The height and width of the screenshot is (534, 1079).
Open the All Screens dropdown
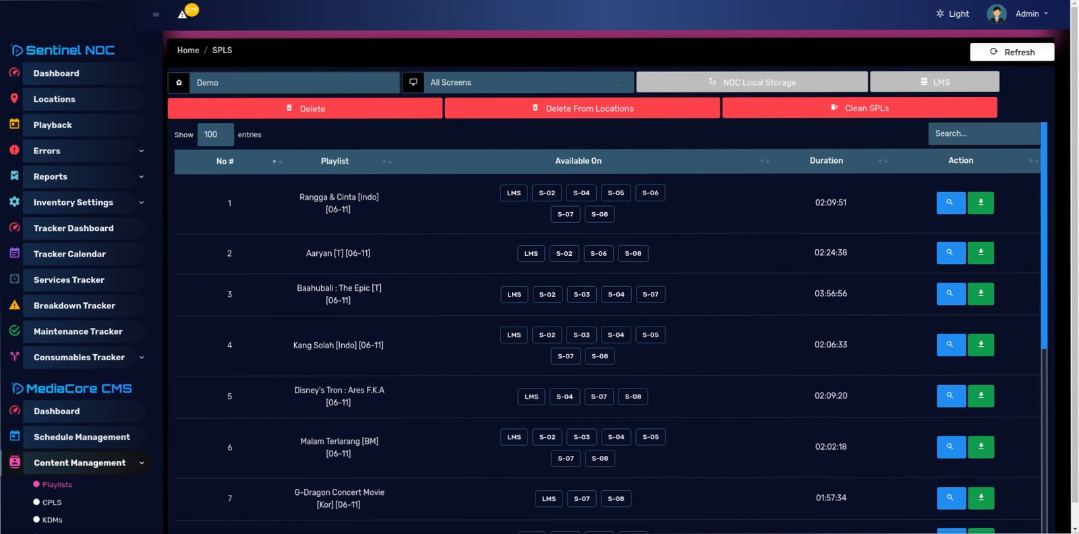coord(529,83)
